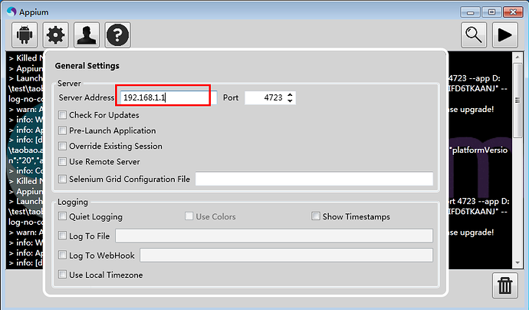Clear the log with trash can icon

click(x=504, y=285)
